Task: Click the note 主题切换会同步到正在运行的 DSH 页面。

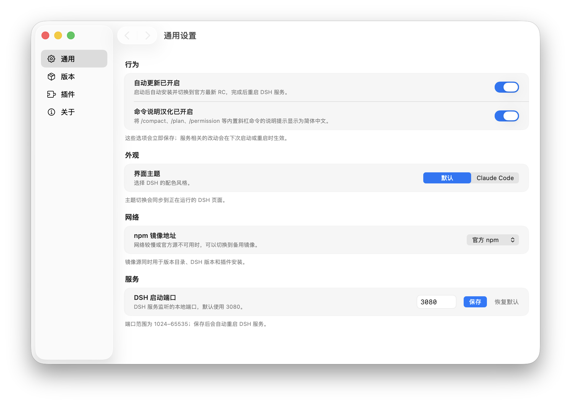Action: click(176, 200)
